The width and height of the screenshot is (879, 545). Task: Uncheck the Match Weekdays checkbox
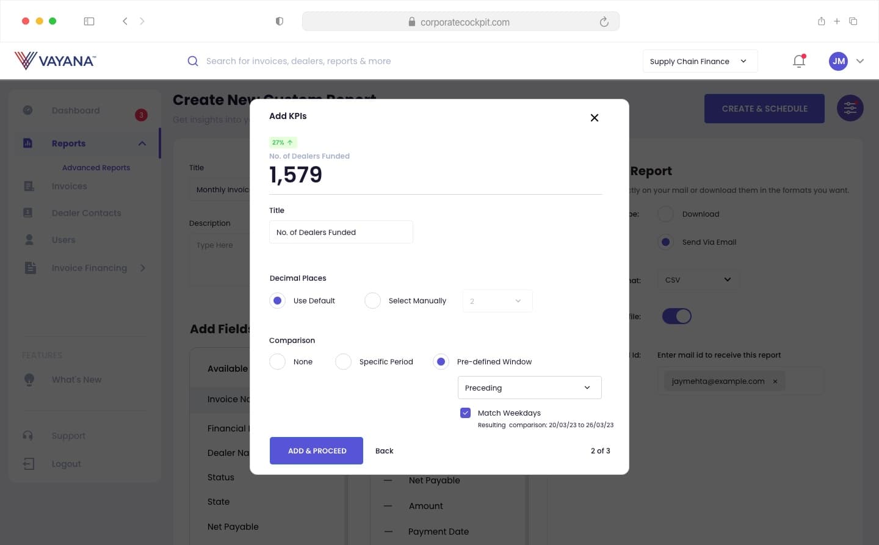tap(465, 413)
